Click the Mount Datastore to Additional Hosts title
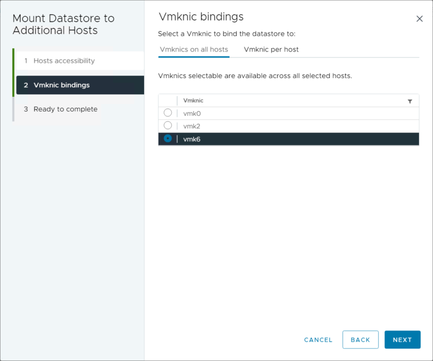This screenshot has width=433, height=361. tap(63, 24)
